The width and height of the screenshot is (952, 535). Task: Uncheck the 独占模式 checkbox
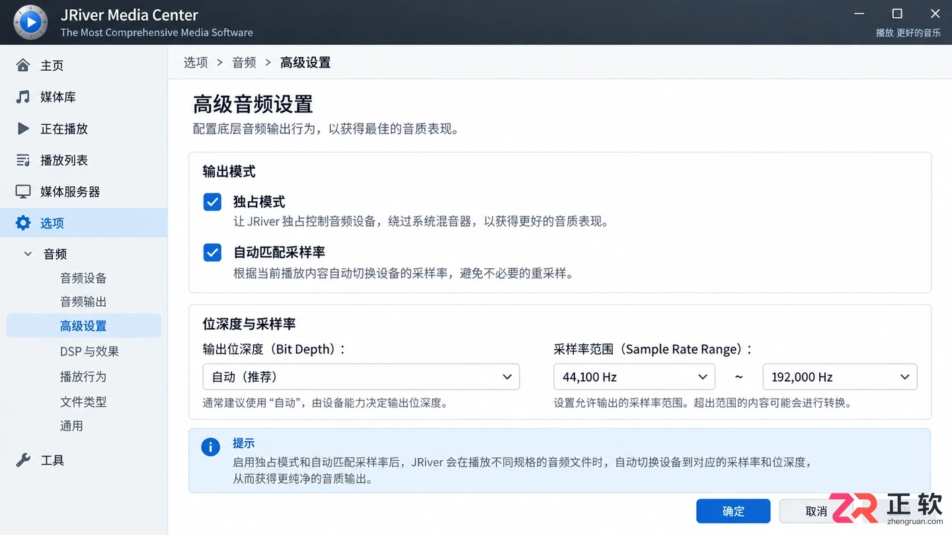point(212,201)
